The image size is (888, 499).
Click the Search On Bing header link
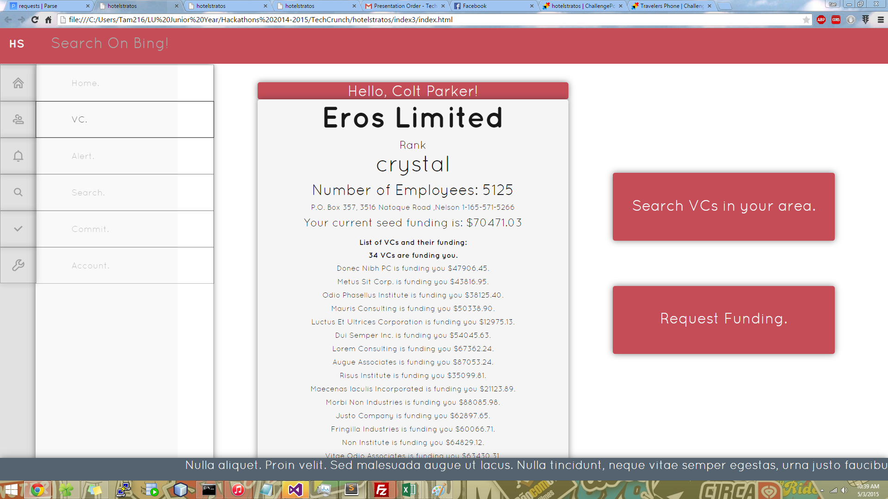[x=110, y=43]
